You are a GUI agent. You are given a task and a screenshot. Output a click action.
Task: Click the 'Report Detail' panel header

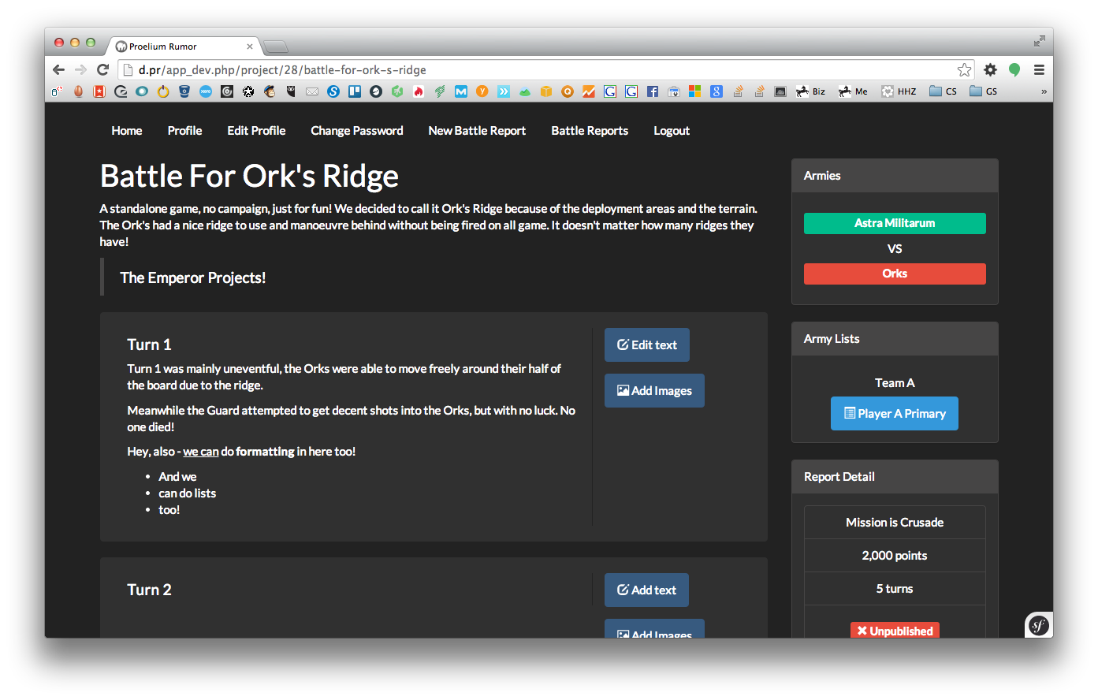(x=895, y=477)
